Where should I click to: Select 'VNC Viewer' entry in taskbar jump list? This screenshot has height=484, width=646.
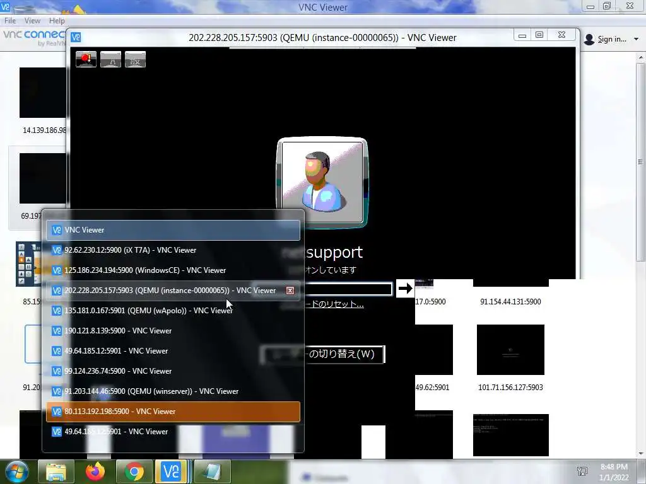pos(173,230)
